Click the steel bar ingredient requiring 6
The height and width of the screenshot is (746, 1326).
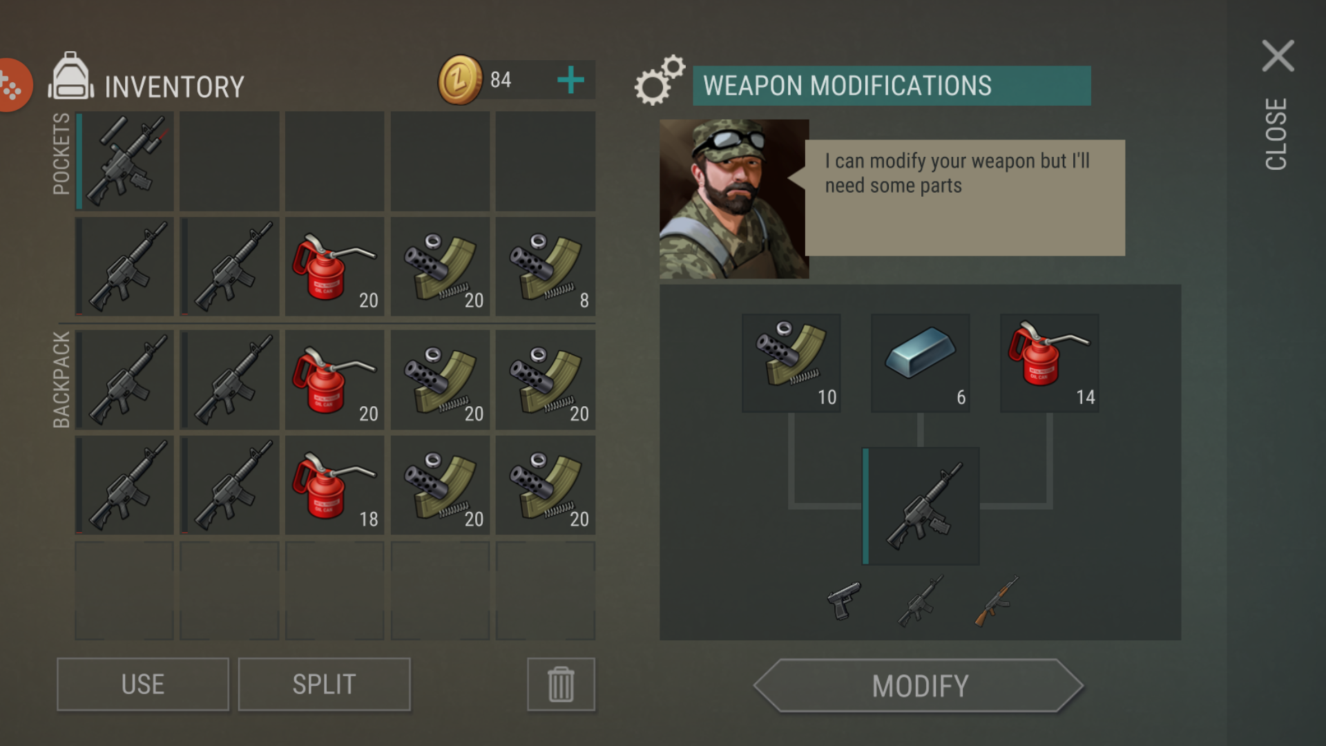click(x=921, y=363)
